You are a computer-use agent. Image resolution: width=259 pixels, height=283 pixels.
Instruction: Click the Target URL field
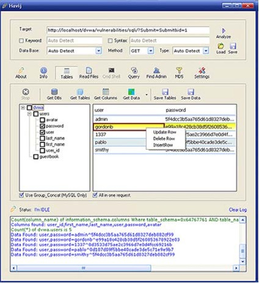tap(128, 31)
